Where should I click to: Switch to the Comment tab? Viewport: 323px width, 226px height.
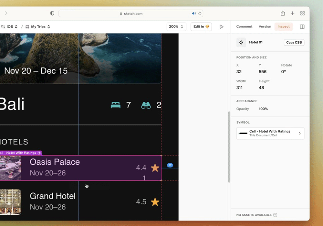(244, 26)
